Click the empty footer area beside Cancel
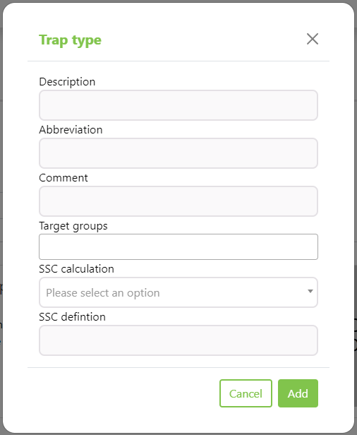The width and height of the screenshot is (357, 435). [123, 393]
